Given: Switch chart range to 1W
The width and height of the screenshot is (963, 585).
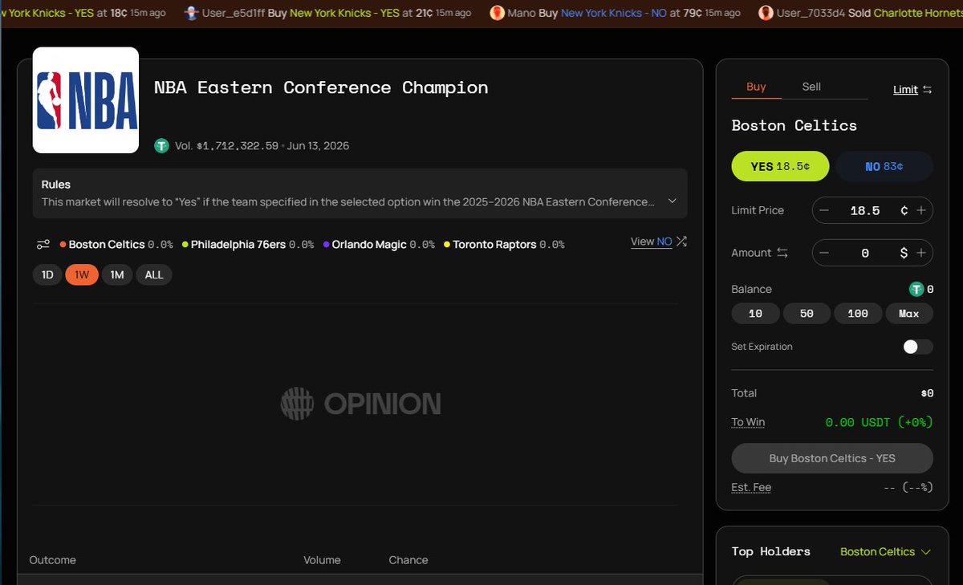Looking at the screenshot, I should (x=82, y=275).
